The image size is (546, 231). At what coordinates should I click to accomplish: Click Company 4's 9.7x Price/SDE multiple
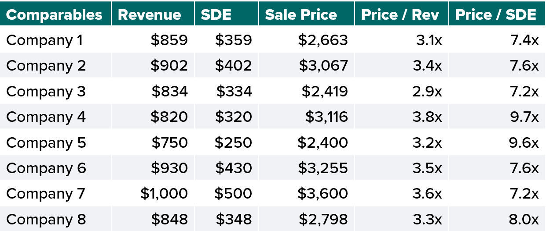(525, 117)
